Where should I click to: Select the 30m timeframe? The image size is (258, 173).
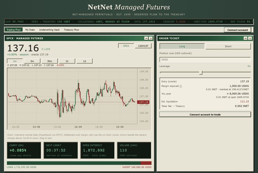click(x=50, y=61)
